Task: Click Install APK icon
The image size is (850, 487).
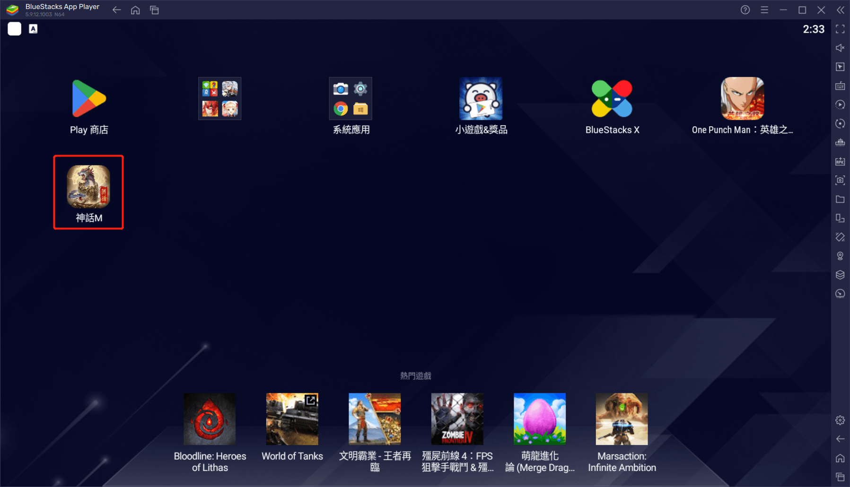Action: coord(840,161)
